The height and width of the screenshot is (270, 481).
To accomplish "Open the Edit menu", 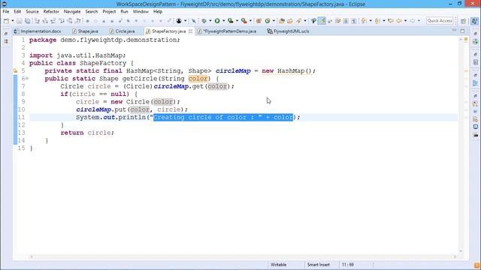I will tap(17, 12).
